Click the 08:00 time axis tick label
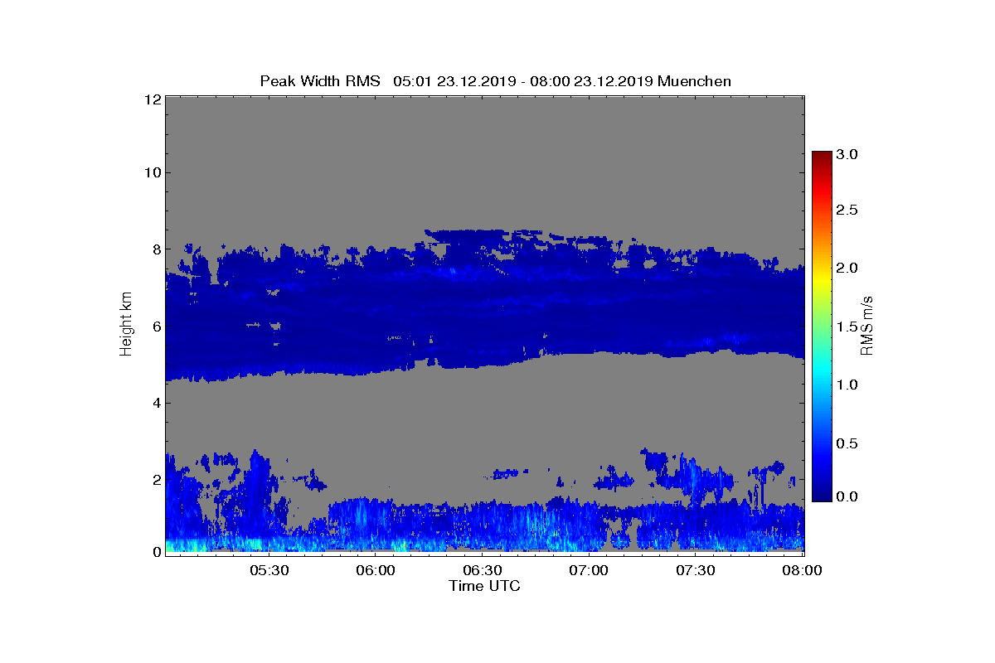Screen dimensions: 995x663 [x=802, y=570]
